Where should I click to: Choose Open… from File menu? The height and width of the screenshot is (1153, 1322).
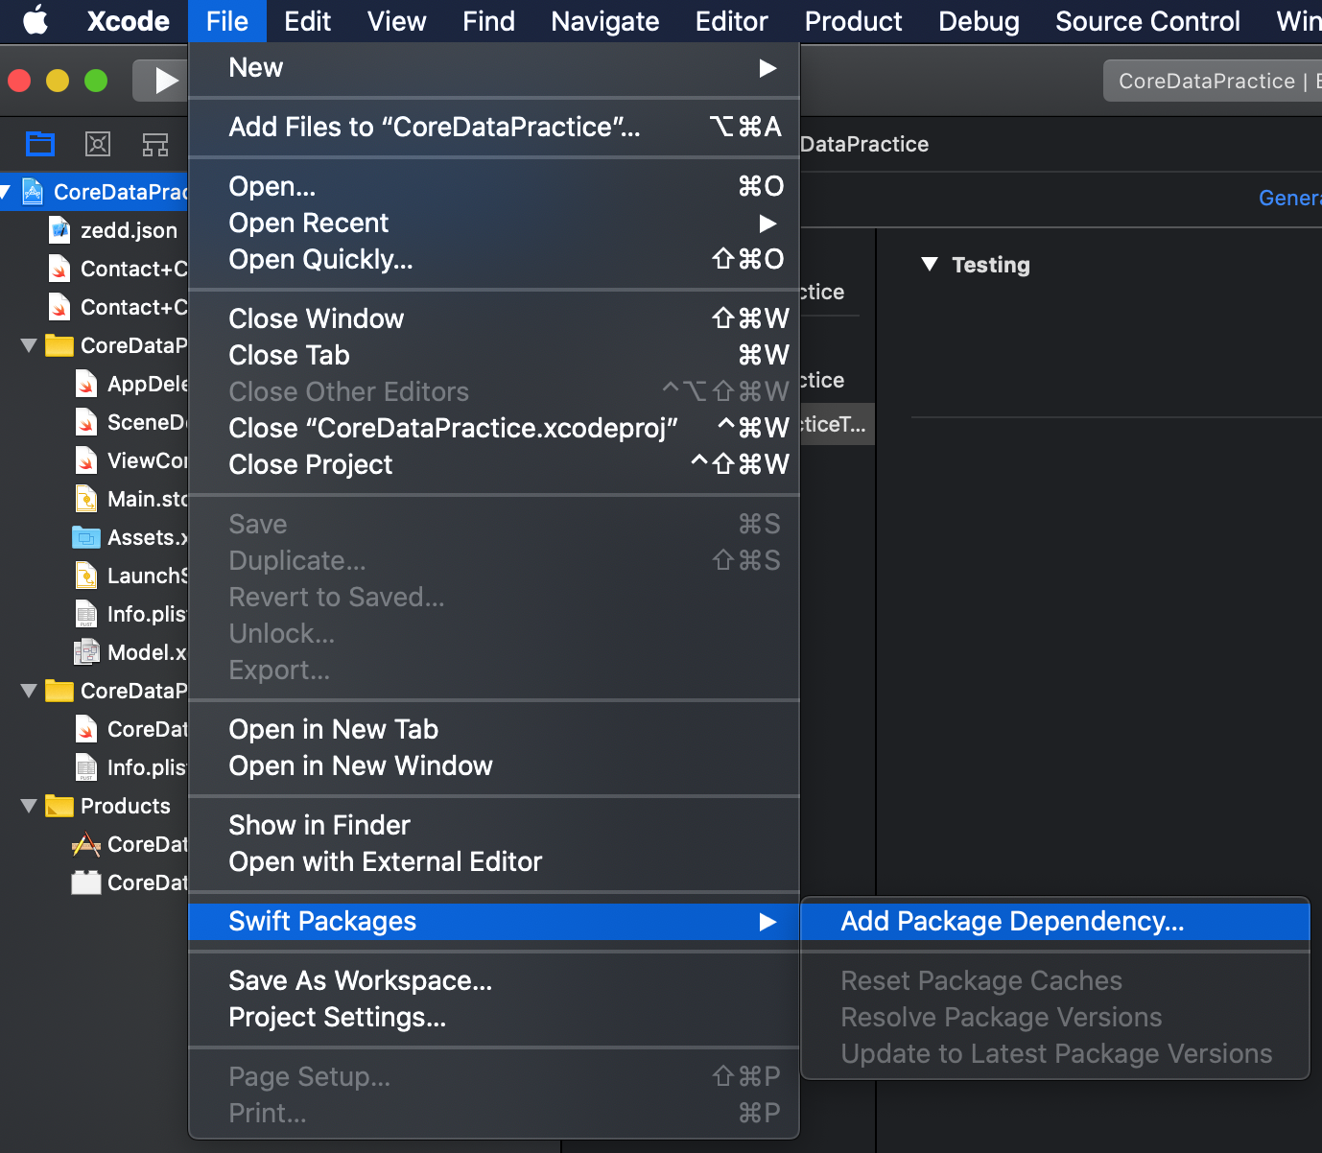[494, 186]
